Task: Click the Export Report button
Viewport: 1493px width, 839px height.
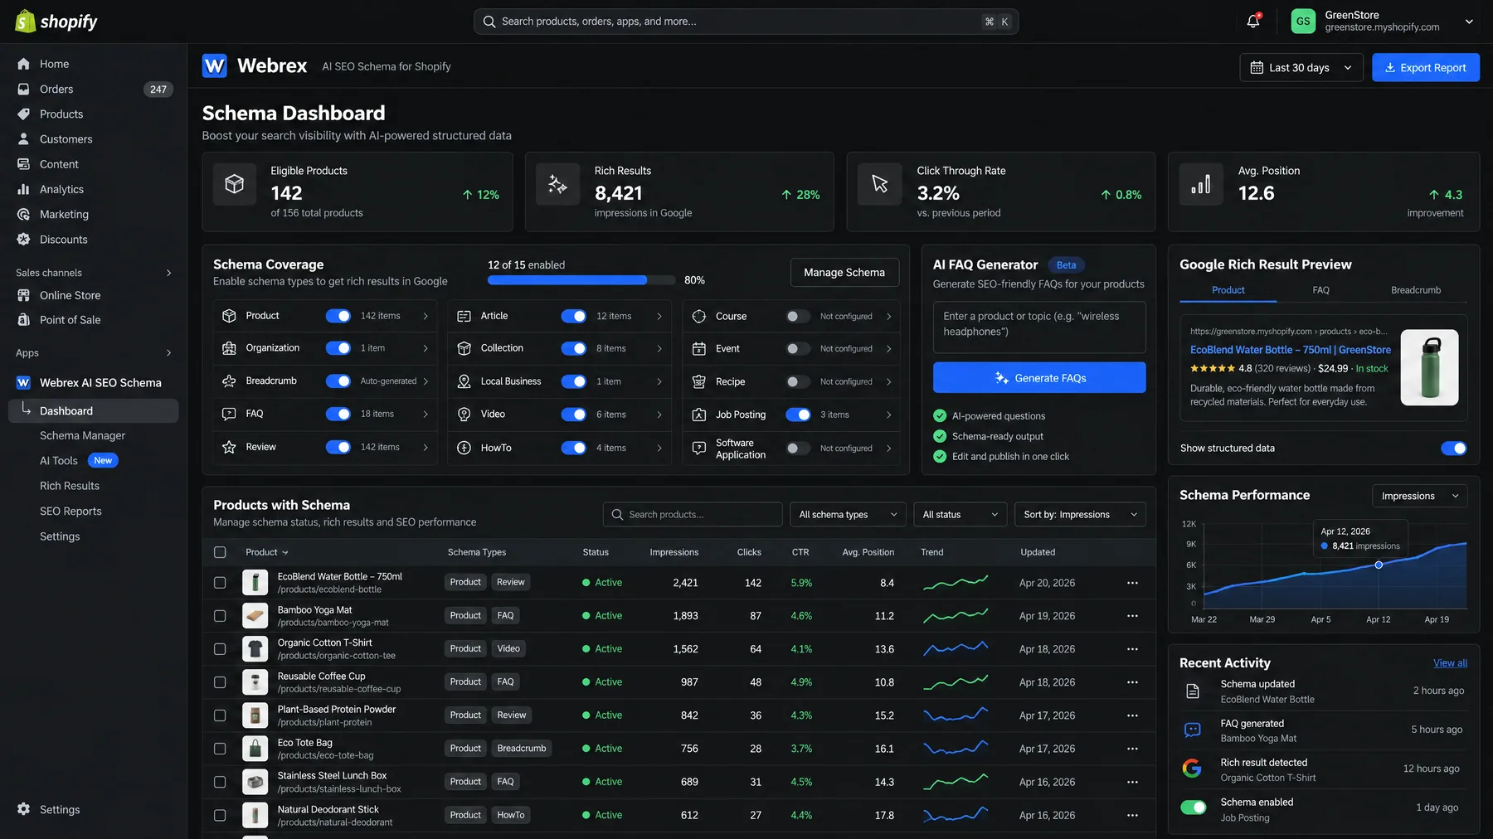Action: click(x=1426, y=68)
